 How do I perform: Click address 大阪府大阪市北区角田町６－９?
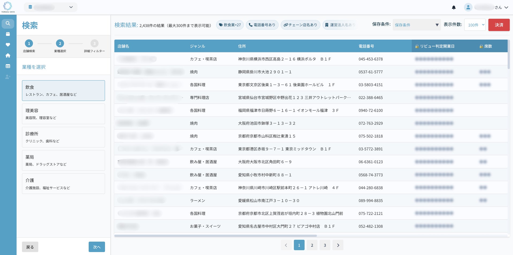pos(265,162)
